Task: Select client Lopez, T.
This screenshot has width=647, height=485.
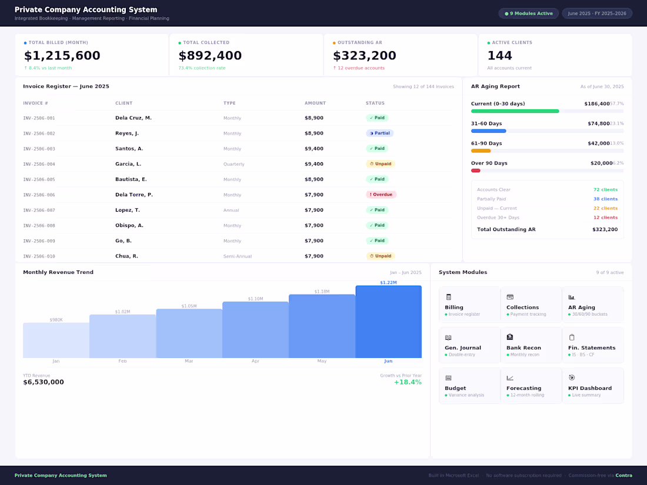Action: (128, 210)
